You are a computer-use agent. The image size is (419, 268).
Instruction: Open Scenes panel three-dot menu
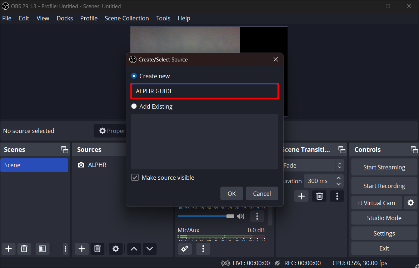coord(65,249)
